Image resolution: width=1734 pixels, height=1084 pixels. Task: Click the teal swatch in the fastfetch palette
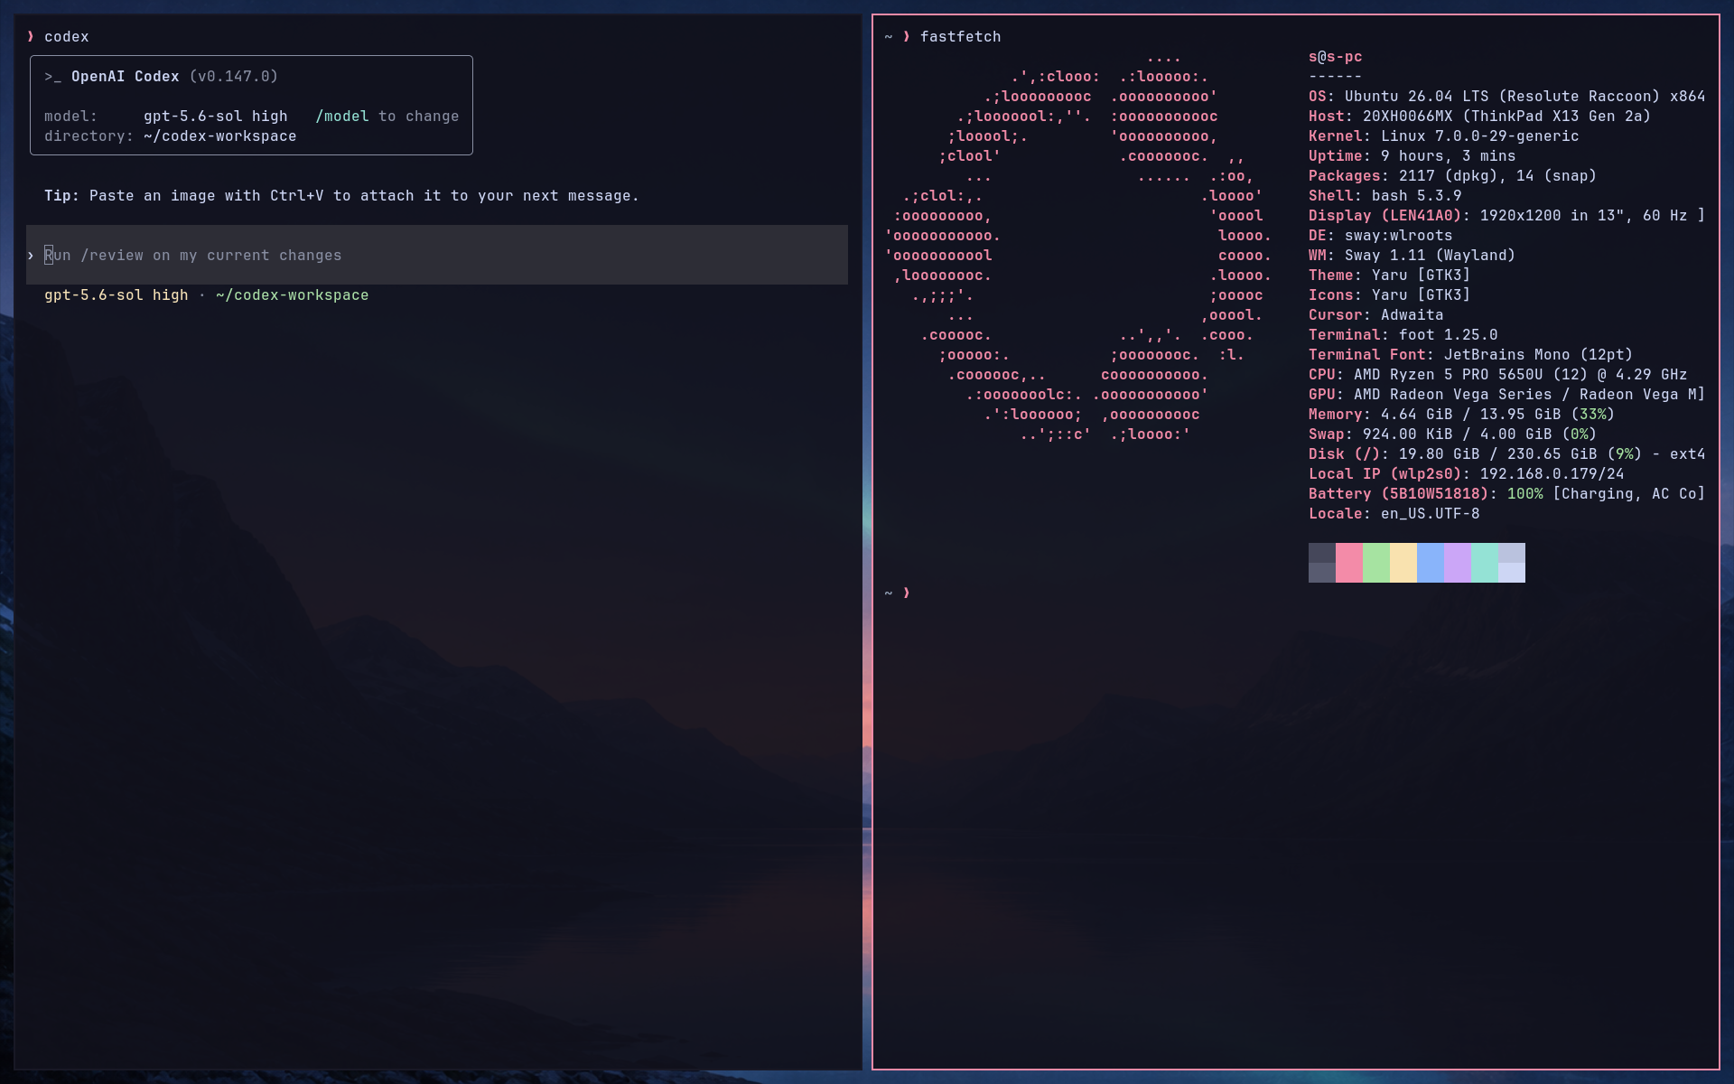(x=1485, y=563)
